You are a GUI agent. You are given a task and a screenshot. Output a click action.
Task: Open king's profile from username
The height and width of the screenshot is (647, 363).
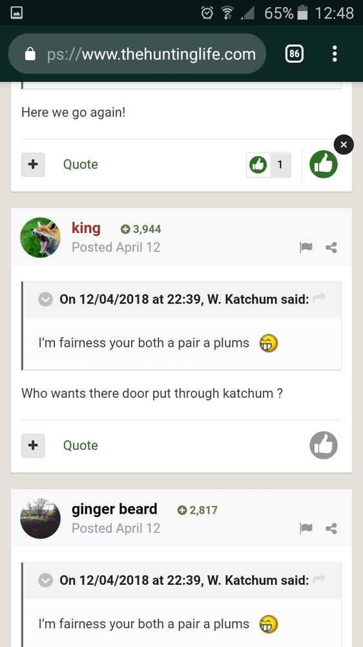[86, 228]
